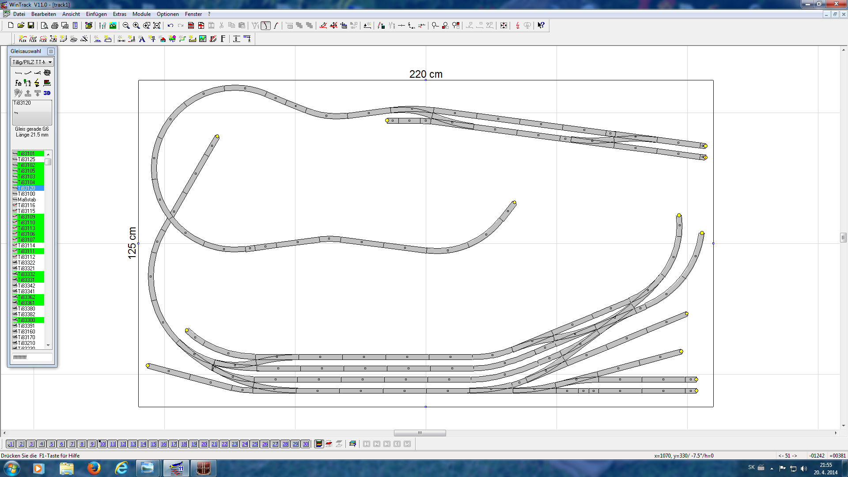Click the Zoom in magnifier icon
848x477 pixels.
136,26
